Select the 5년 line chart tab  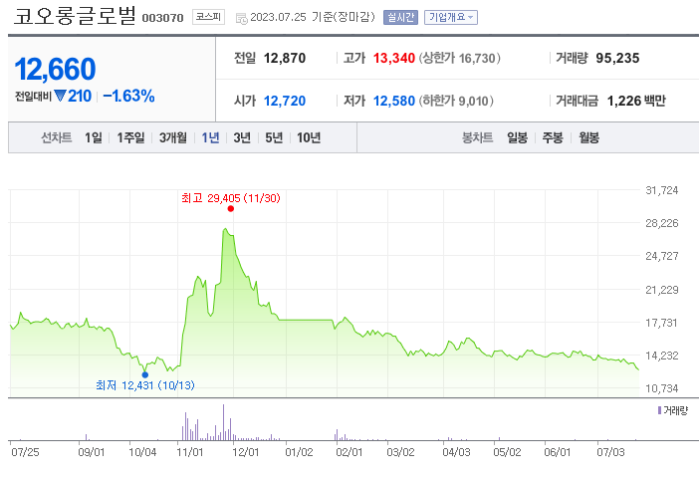pos(274,137)
